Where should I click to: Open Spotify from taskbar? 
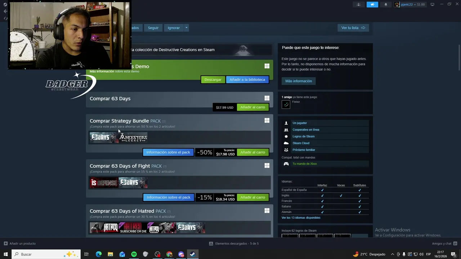click(134, 254)
